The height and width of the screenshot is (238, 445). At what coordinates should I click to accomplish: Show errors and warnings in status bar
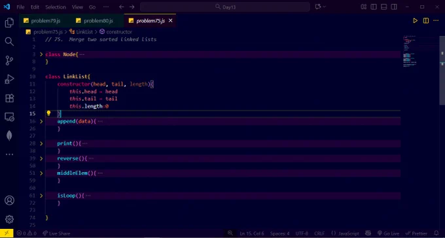click(x=26, y=233)
